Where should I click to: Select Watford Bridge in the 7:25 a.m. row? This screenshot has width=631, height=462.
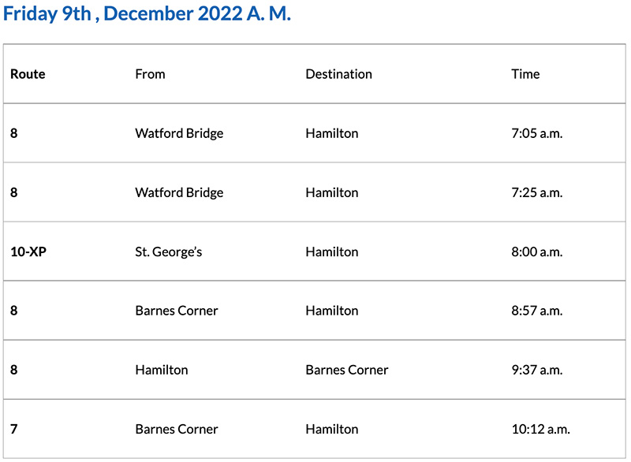point(179,192)
